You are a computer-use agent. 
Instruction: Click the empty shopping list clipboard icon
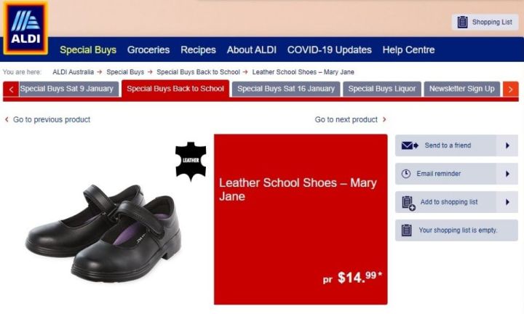click(406, 230)
